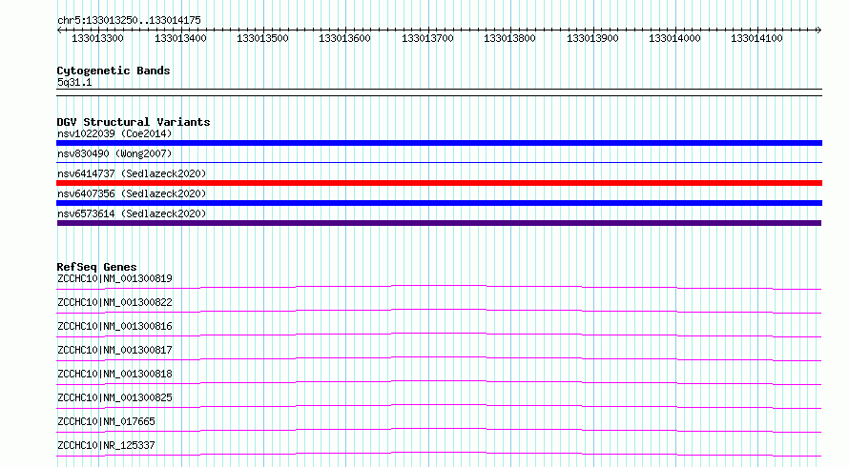849x467 pixels.
Task: Open variant nsv830490 (Wong2007) label
Action: 114,153
